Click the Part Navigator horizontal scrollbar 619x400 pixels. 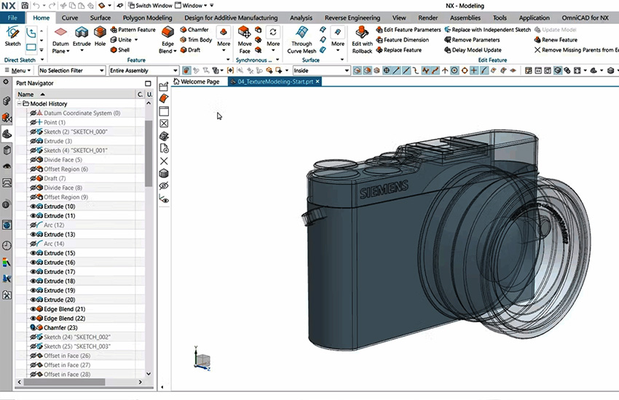pyautogui.click(x=64, y=382)
